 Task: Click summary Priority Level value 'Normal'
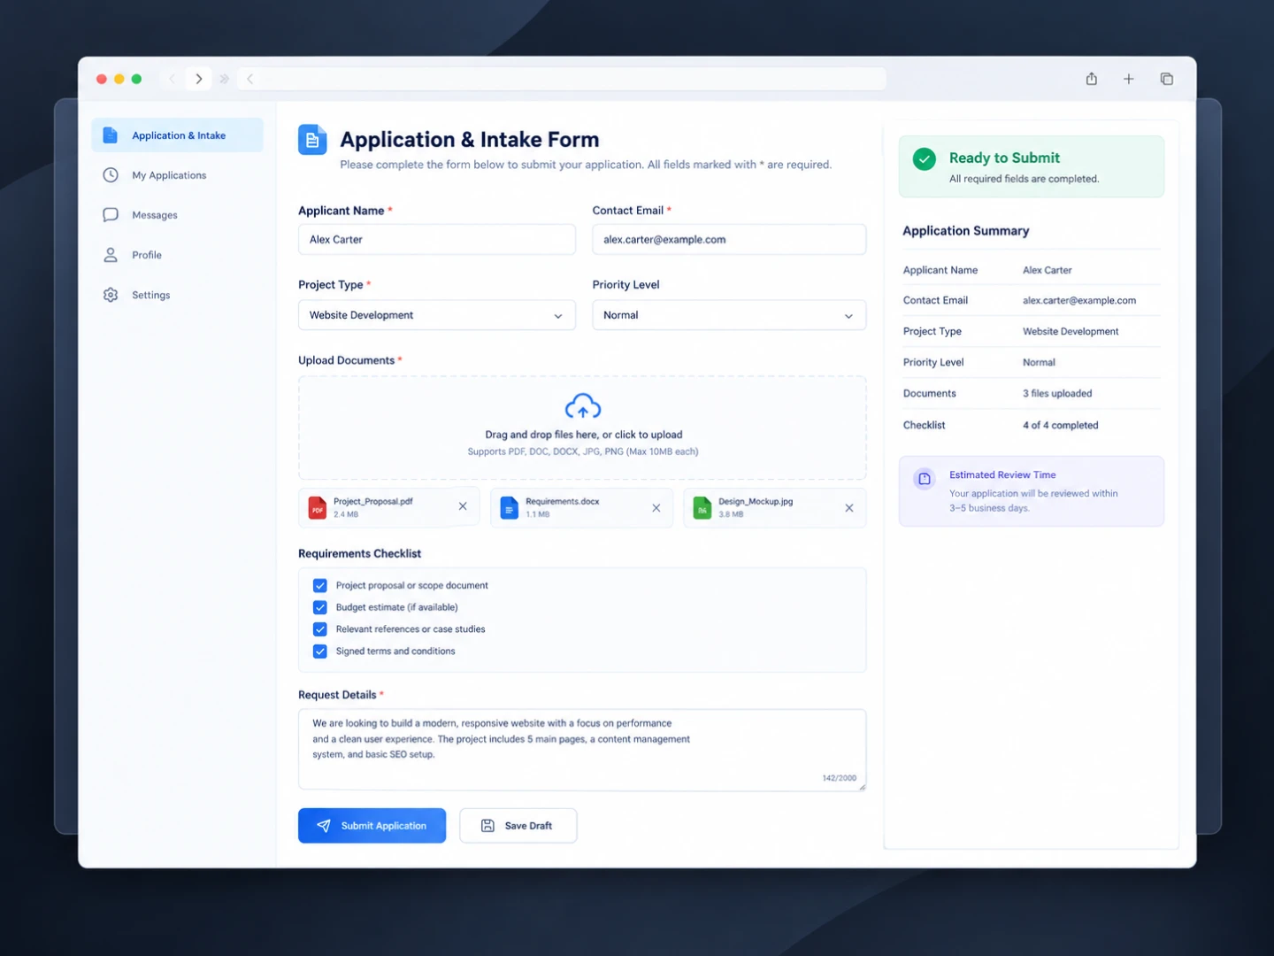coord(1039,363)
